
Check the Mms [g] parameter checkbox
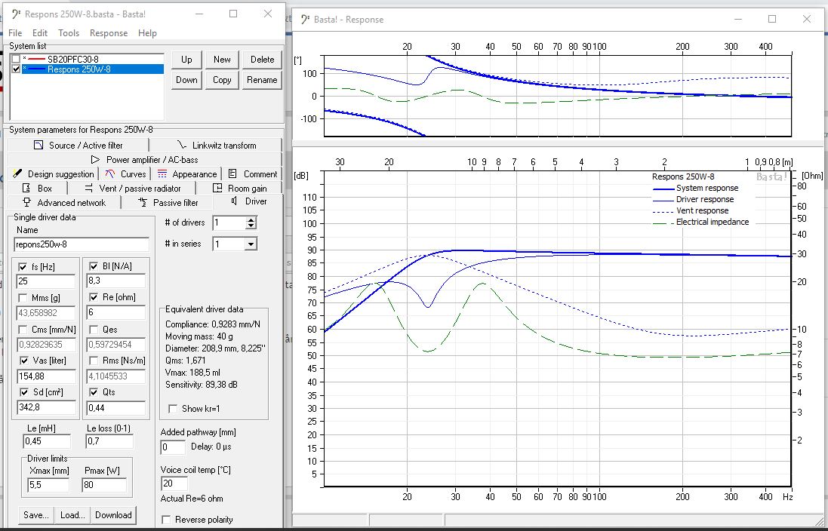pyautogui.click(x=23, y=297)
